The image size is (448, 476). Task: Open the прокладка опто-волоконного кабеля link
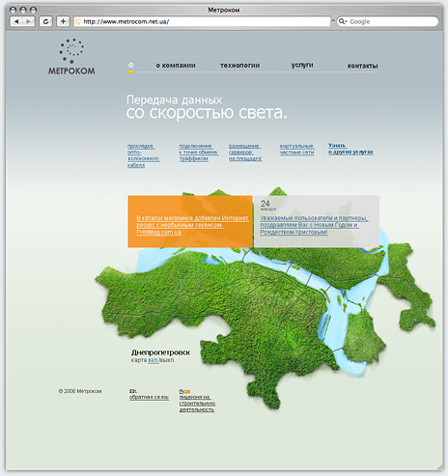click(x=143, y=155)
